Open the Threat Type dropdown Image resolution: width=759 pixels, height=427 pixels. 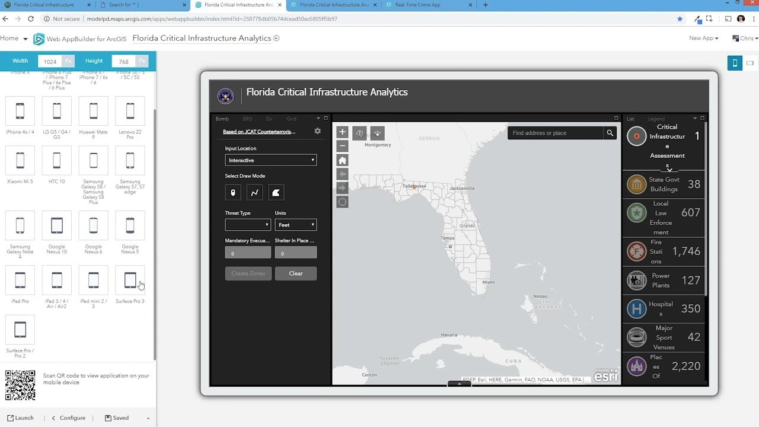click(x=248, y=225)
